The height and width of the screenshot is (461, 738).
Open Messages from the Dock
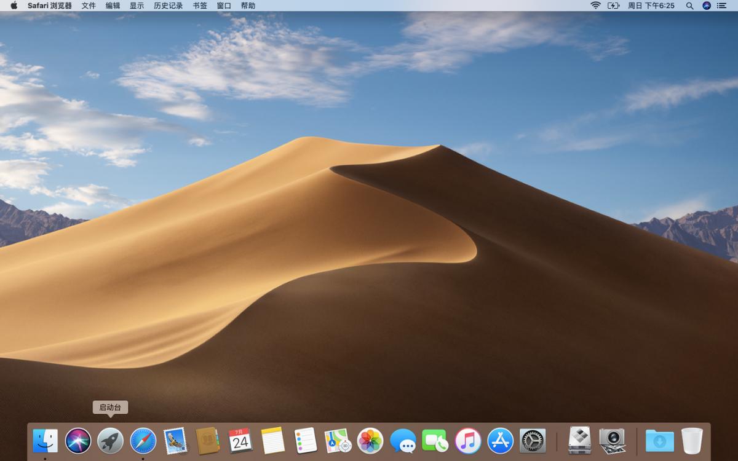403,441
